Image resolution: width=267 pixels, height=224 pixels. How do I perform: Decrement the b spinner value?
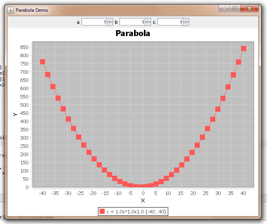[148, 24]
